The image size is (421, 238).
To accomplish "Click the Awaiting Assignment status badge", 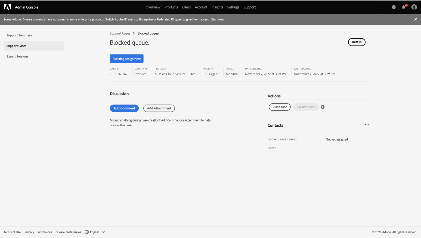I will [126, 59].
